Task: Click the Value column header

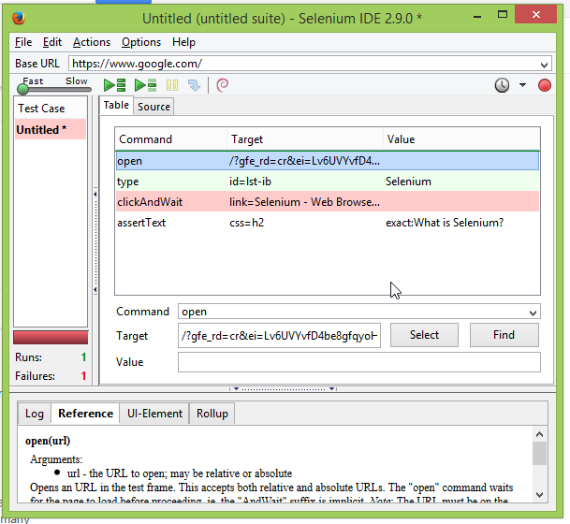Action: point(461,139)
